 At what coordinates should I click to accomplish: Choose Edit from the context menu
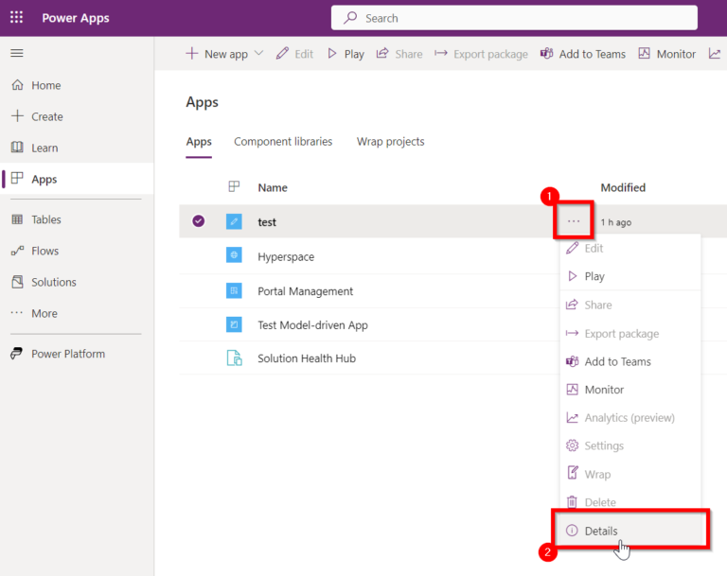pos(630,249)
